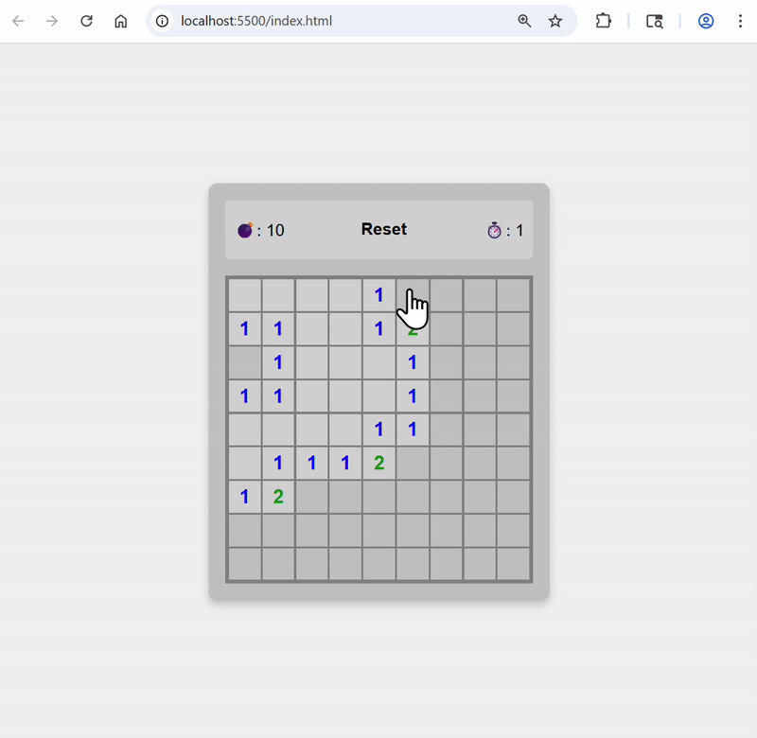Click the green 2 cell in bottom-left area
The width and height of the screenshot is (757, 738).
pyautogui.click(x=278, y=496)
